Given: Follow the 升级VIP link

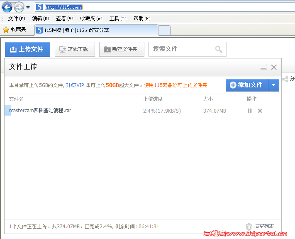Looking at the screenshot, I should pyautogui.click(x=75, y=85).
